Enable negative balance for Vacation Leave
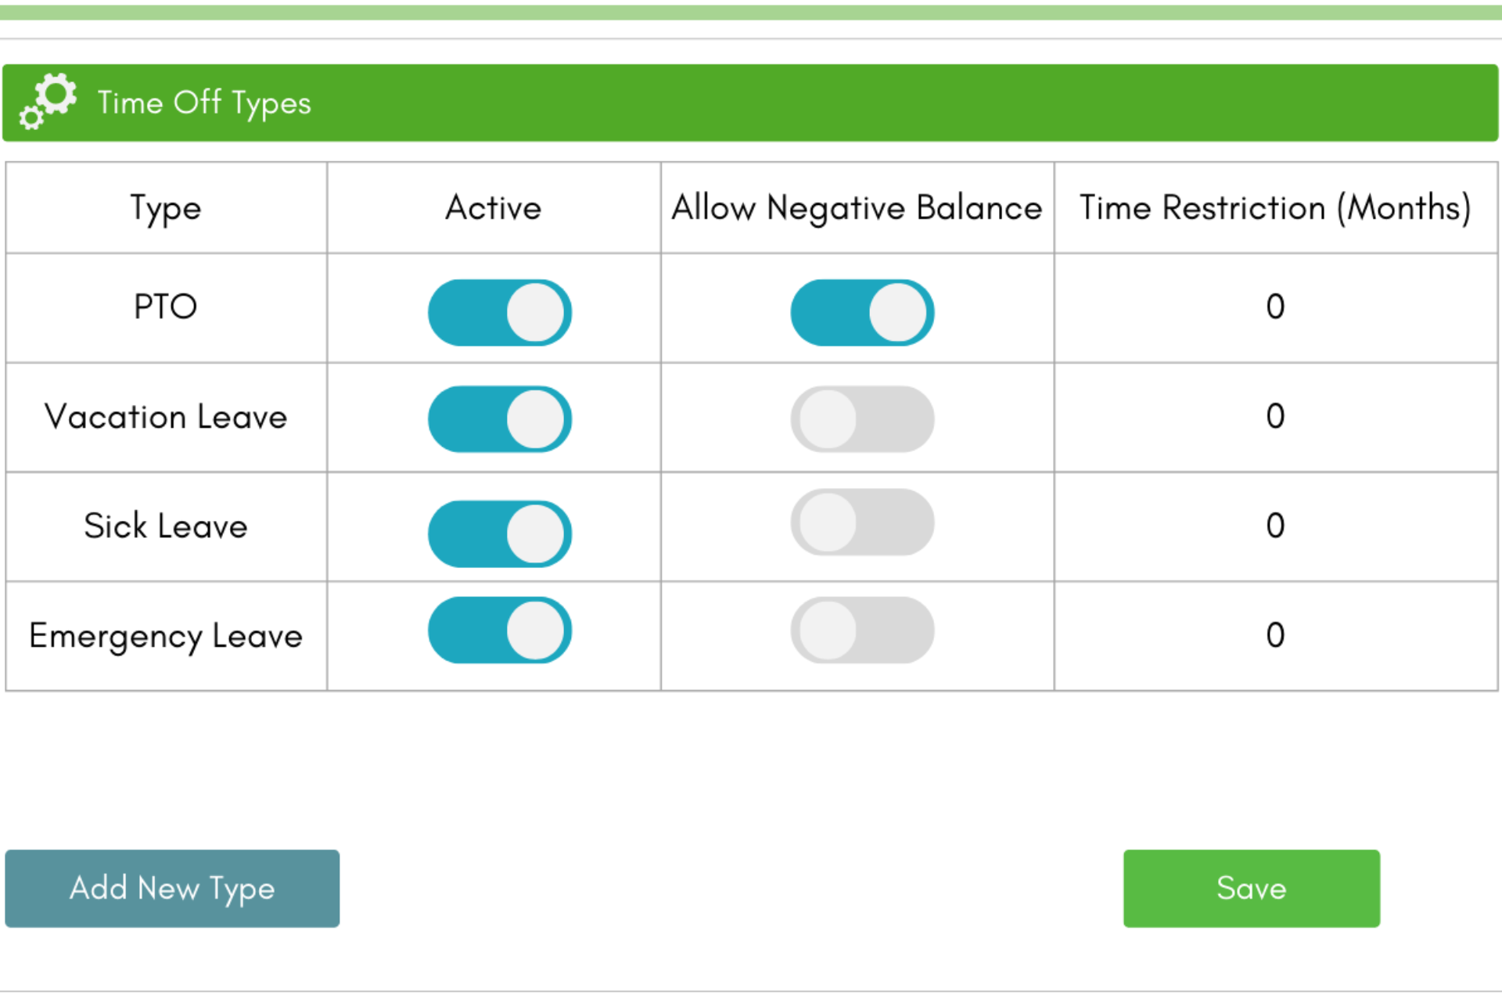 click(862, 419)
